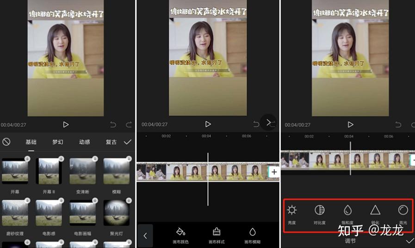Pick the 聚光灯 spotlight effect thumbnail
The width and height of the screenshot is (415, 248).
click(x=117, y=213)
